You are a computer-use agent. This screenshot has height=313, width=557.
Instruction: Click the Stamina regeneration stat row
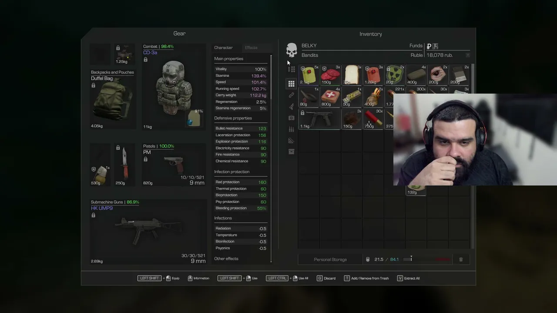(x=241, y=108)
